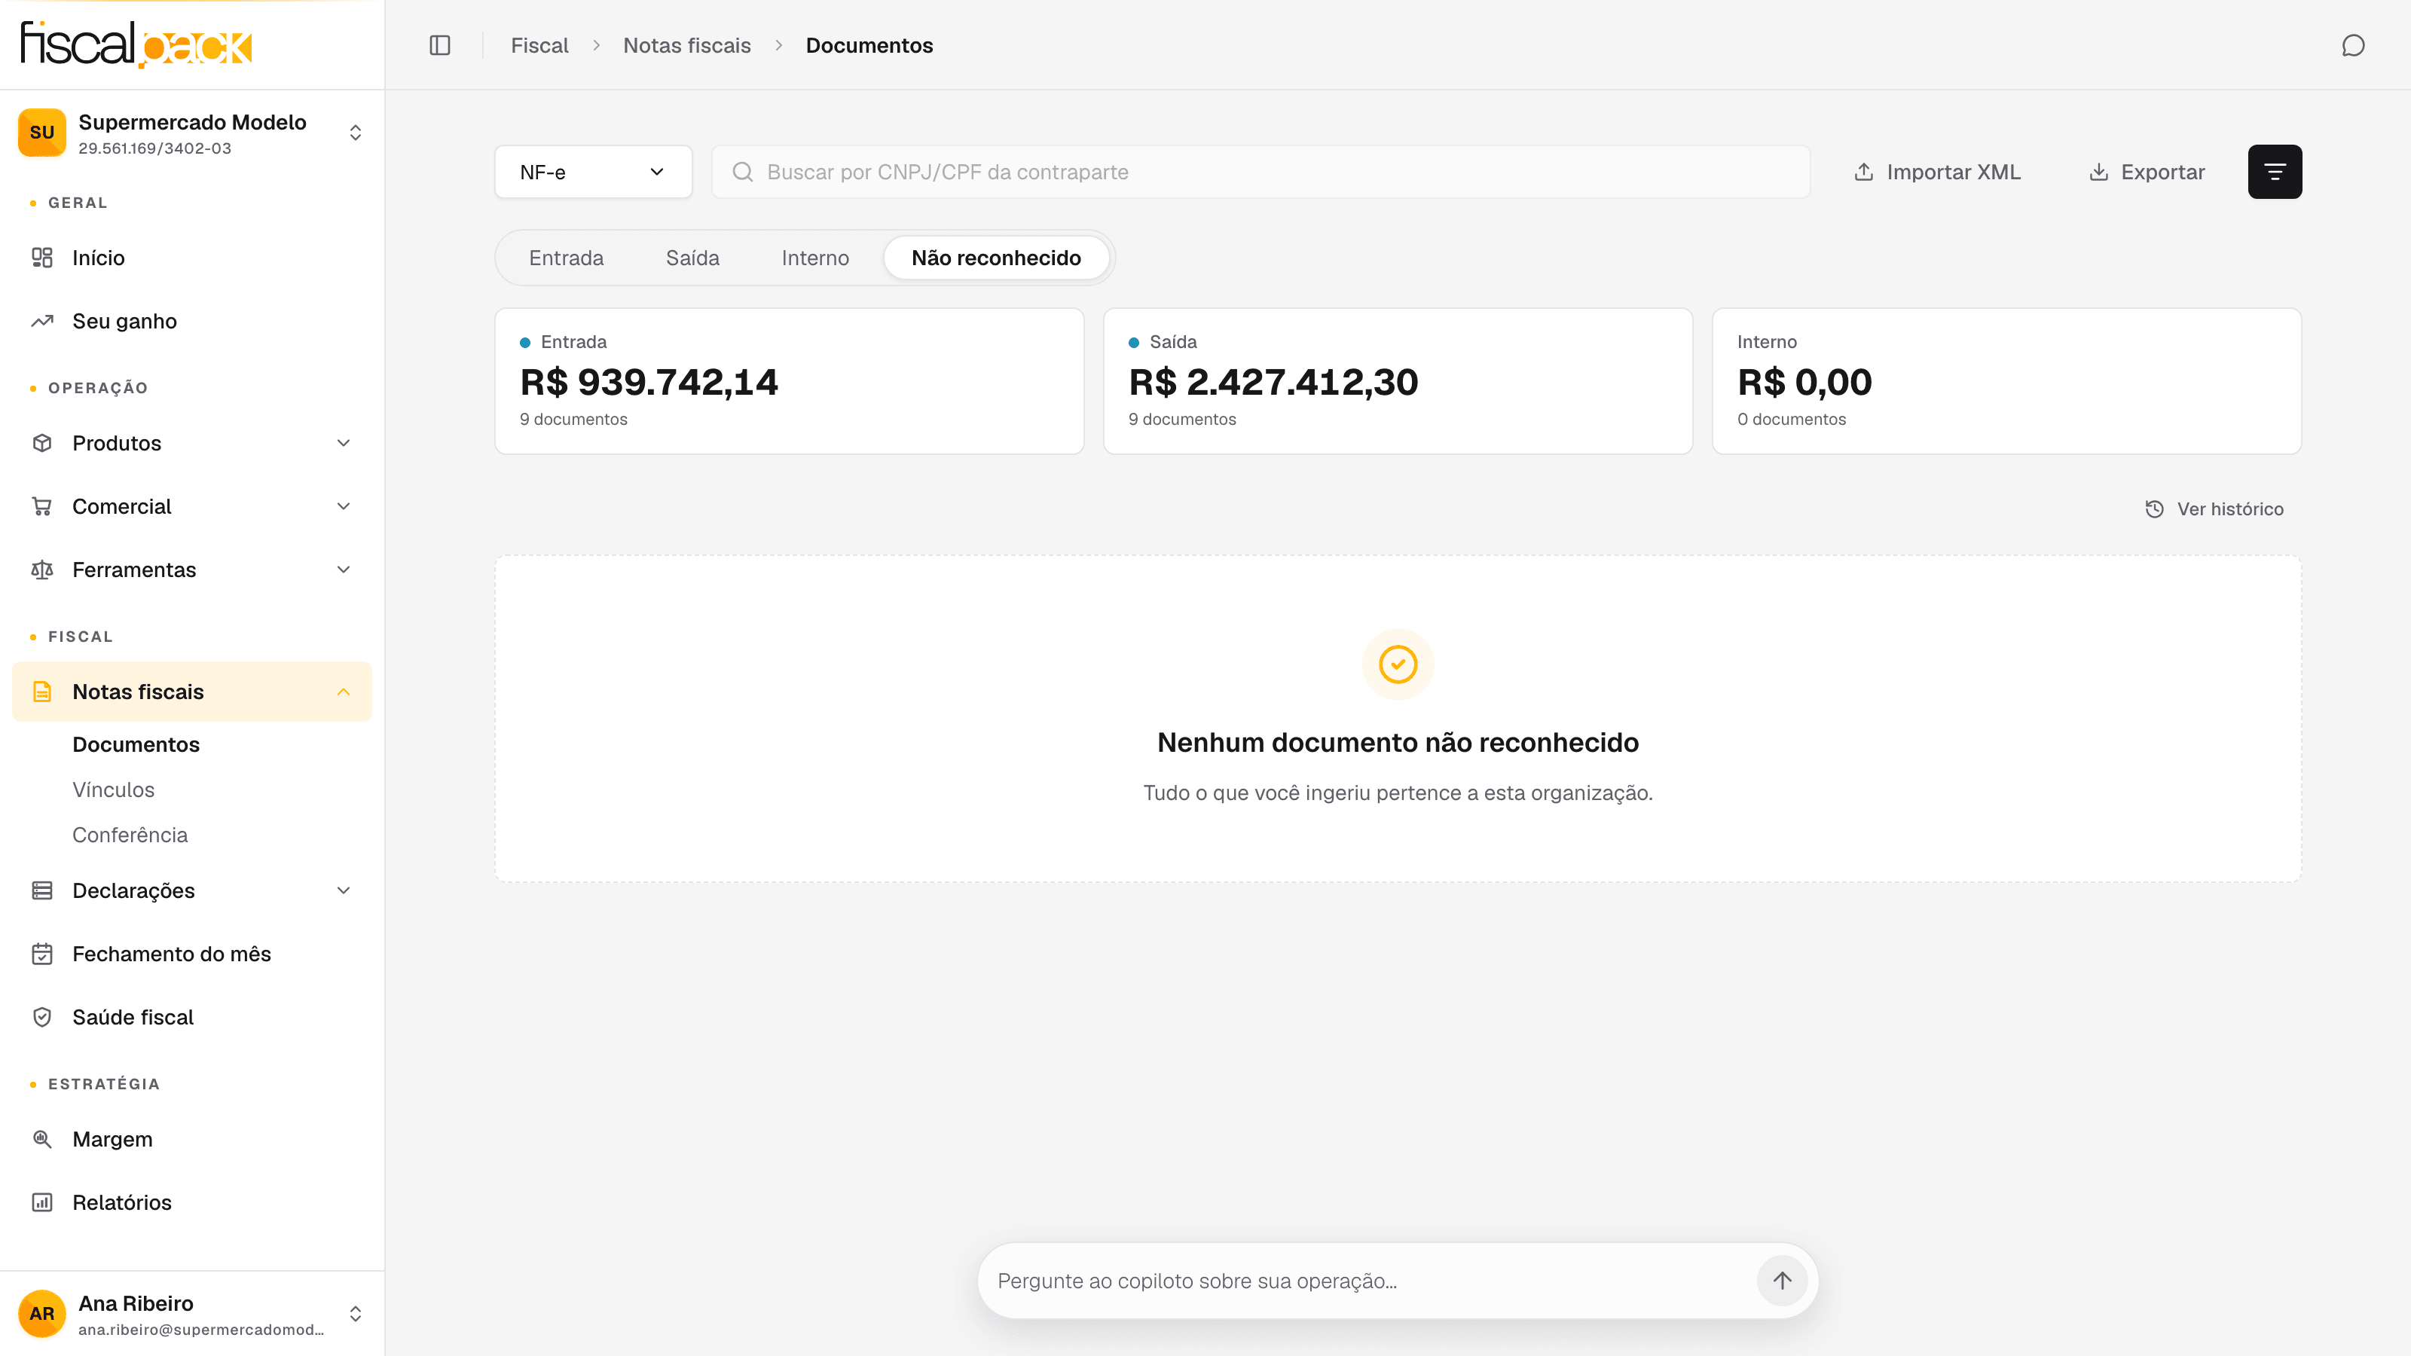Viewport: 2411px width, 1356px height.
Task: Click the SU organization avatar
Action: click(x=42, y=132)
